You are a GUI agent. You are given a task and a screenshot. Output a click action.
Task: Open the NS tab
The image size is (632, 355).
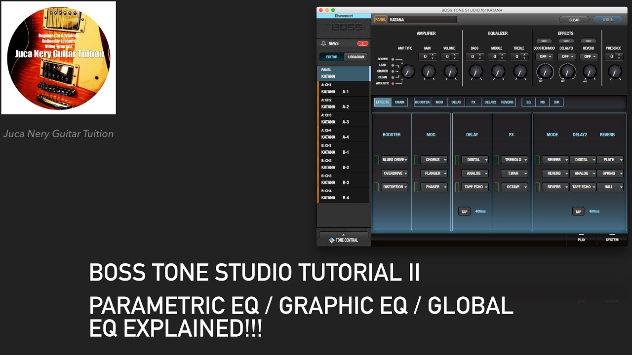click(543, 103)
